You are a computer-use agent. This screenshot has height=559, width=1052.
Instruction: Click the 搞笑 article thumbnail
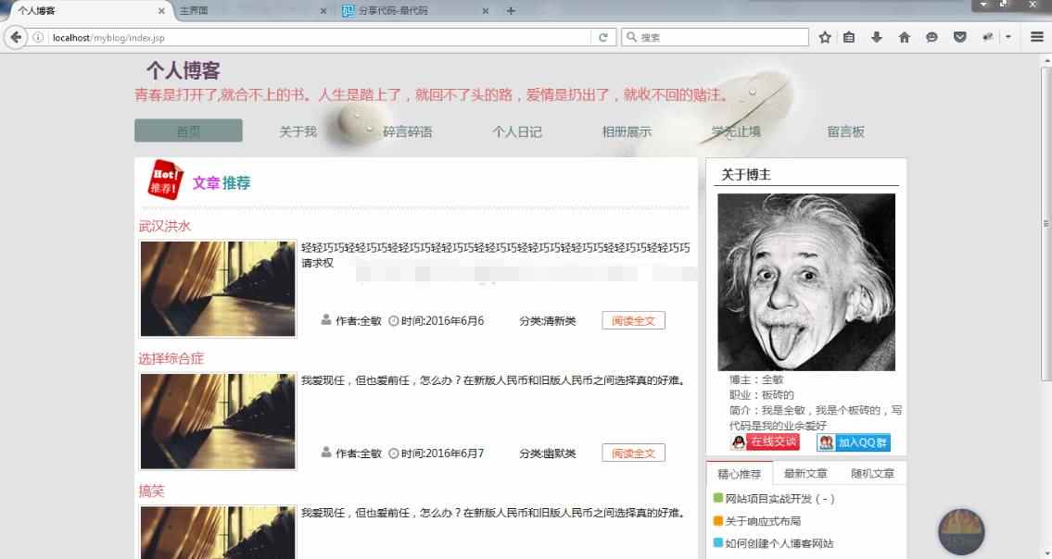tap(218, 532)
